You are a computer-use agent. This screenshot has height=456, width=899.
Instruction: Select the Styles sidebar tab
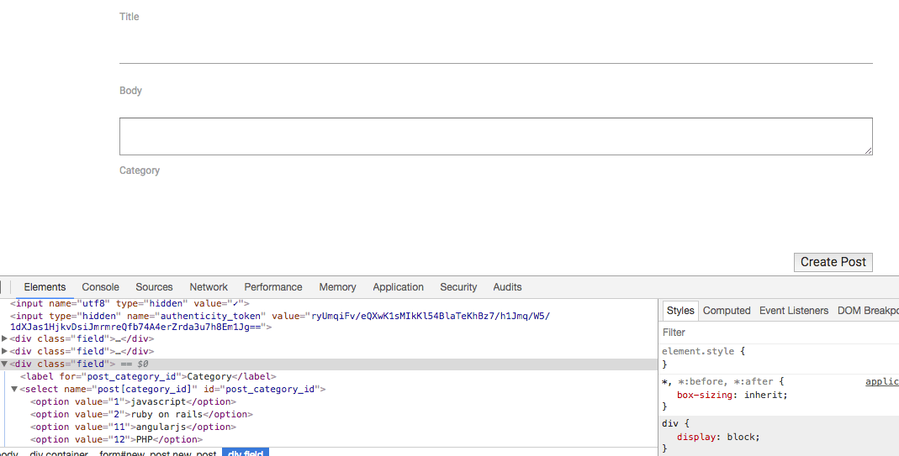(x=680, y=311)
